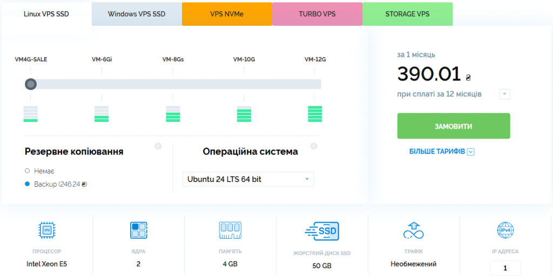Click the Intel Xeon E5 value
This screenshot has width=553, height=279.
[x=47, y=264]
